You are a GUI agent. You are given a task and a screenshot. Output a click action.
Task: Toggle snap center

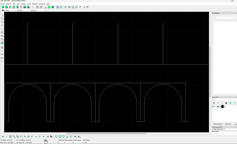pyautogui.click(x=21, y=136)
